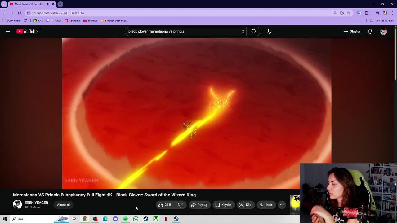This screenshot has height=223, width=397.
Task: Go to the YouTube home logo
Action: (x=27, y=31)
